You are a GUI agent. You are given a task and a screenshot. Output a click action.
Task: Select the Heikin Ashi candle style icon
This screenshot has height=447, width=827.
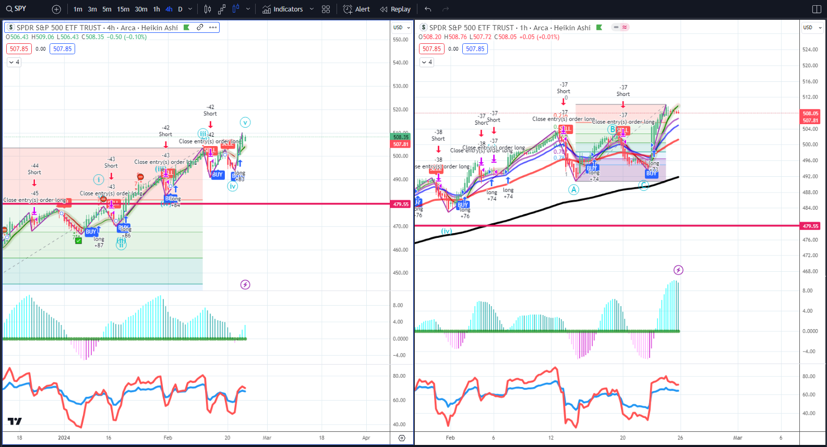[235, 9]
